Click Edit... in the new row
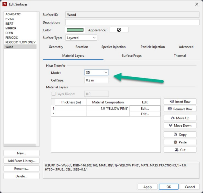The image size is (203, 193). click(x=145, y=114)
